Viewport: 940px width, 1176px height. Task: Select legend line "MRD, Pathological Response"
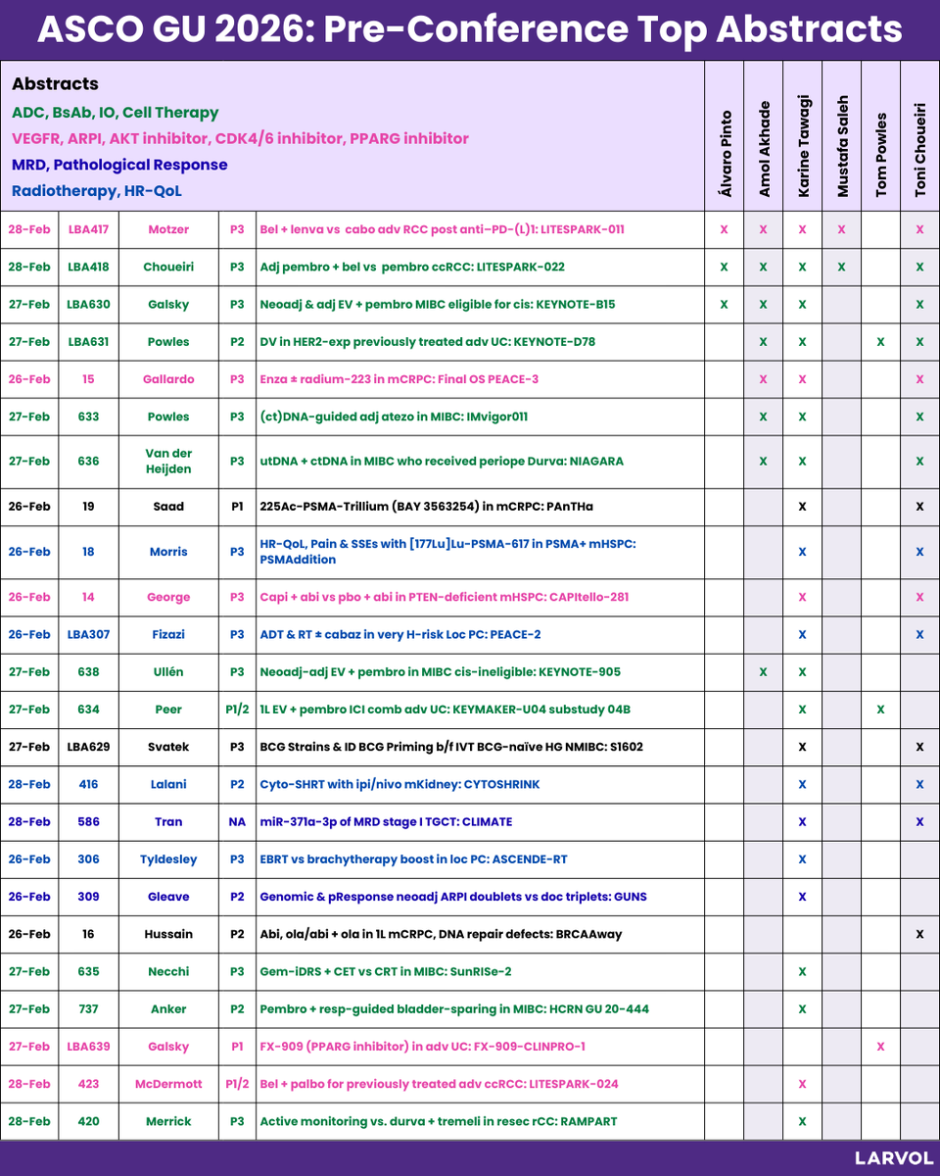[x=119, y=165]
